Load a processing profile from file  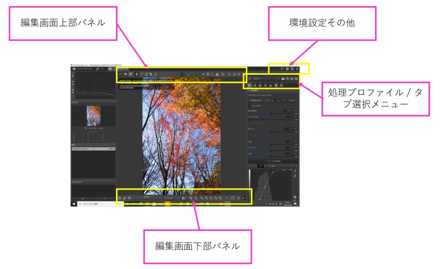coord(283,79)
